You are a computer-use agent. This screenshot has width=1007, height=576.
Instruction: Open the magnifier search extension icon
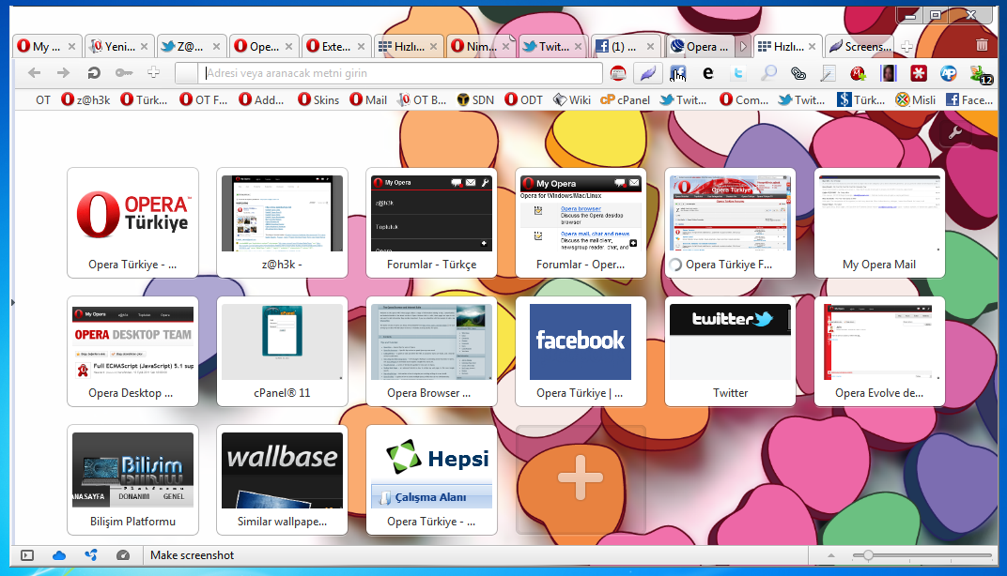click(x=768, y=73)
